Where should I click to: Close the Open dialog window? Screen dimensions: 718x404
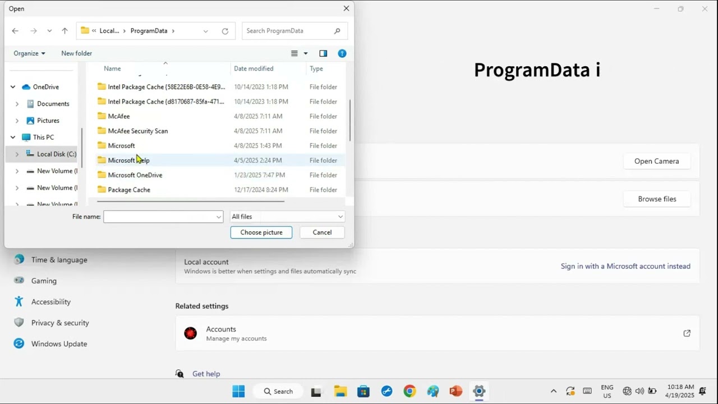click(346, 8)
